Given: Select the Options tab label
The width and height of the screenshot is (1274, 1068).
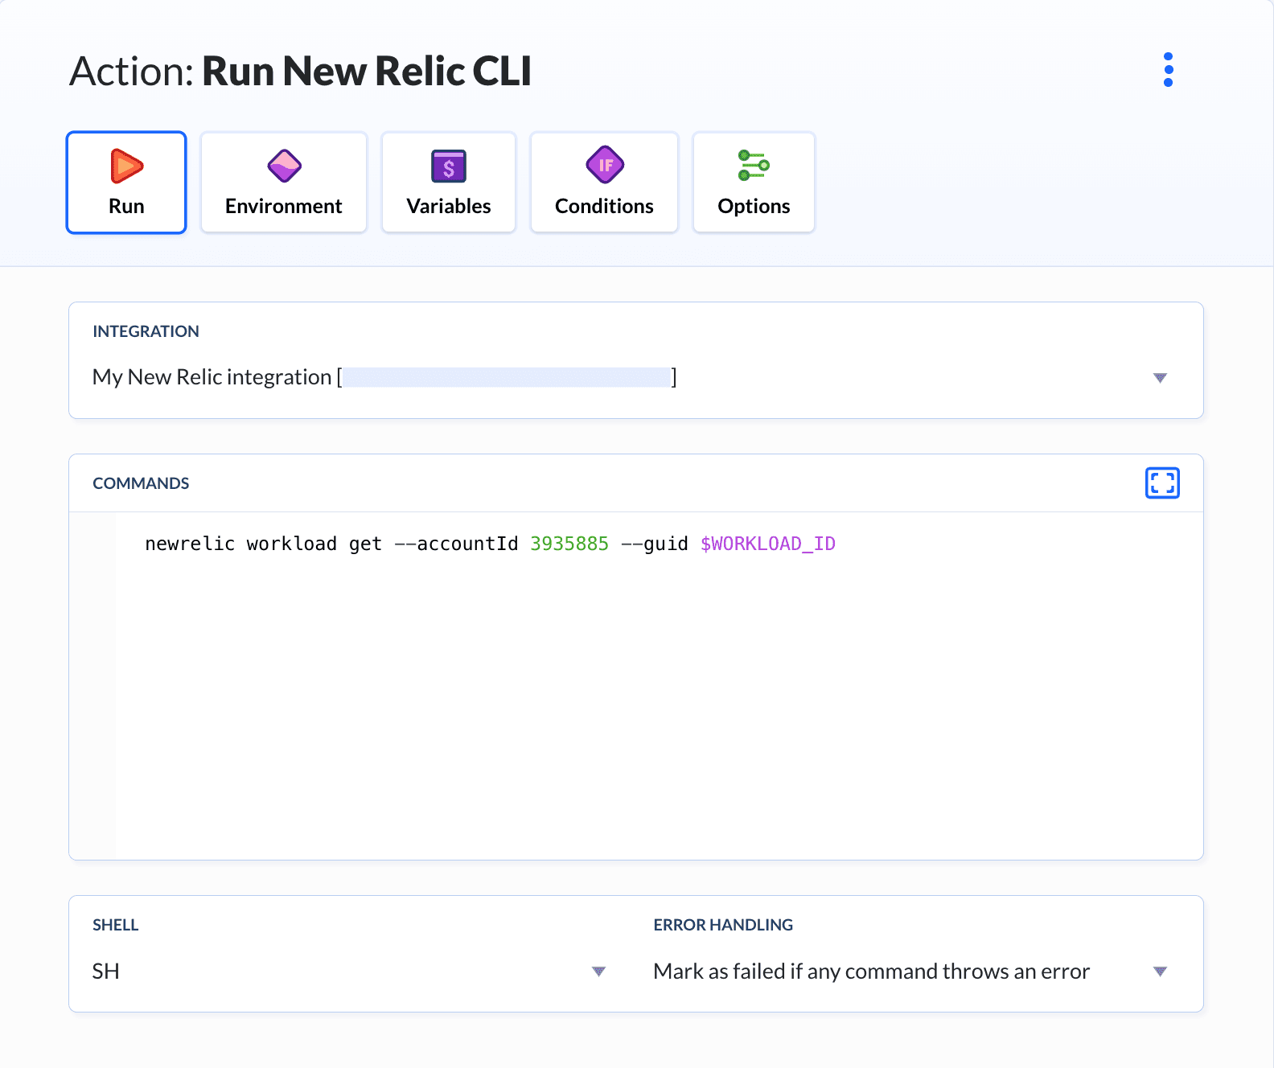Looking at the screenshot, I should (754, 207).
